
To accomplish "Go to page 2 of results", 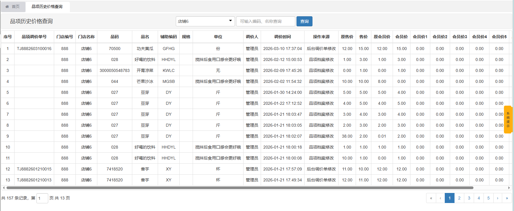I will 459,198.
